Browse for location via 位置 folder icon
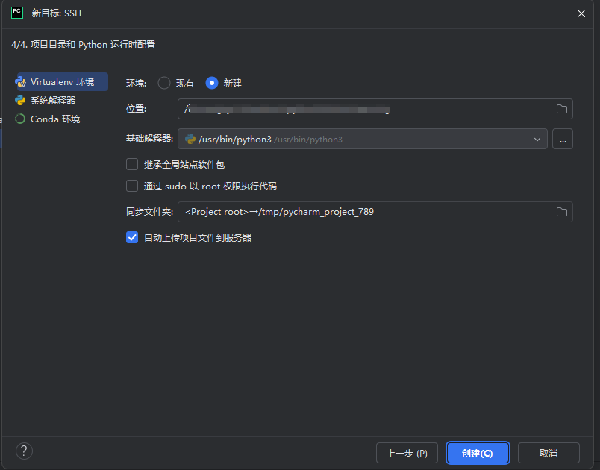The image size is (600, 470). point(561,109)
